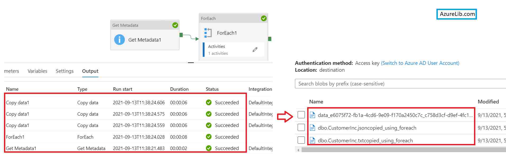Click the Succeeded status text in ForEach1 row
The image size is (506, 154).
point(227,137)
